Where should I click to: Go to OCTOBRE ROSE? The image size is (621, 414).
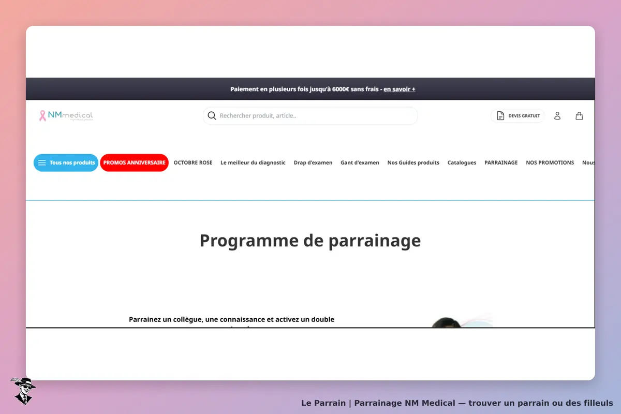click(x=193, y=162)
